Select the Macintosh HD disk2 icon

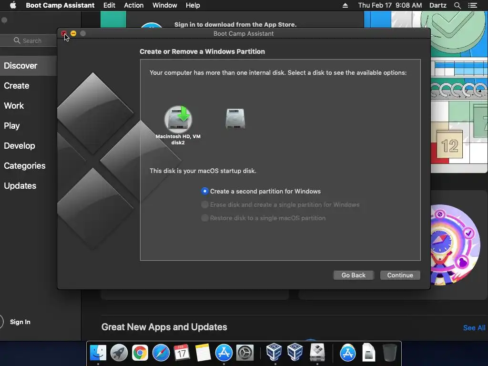178,120
